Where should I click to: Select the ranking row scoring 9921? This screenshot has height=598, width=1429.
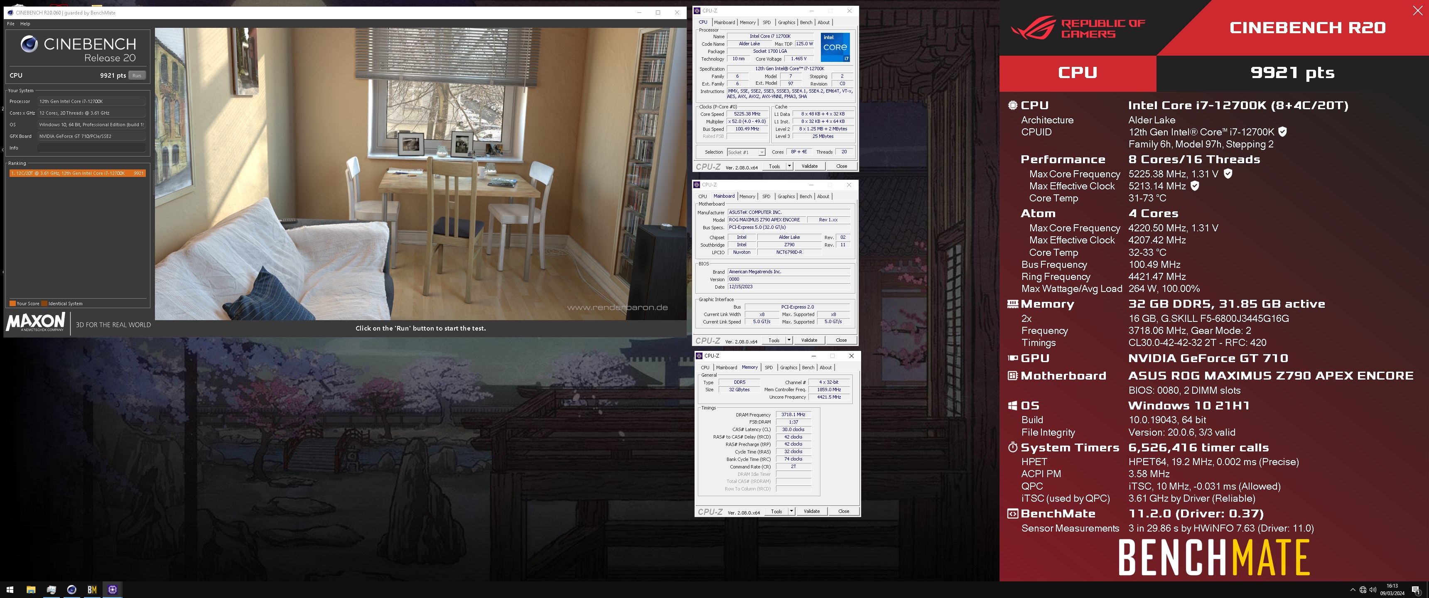(78, 173)
